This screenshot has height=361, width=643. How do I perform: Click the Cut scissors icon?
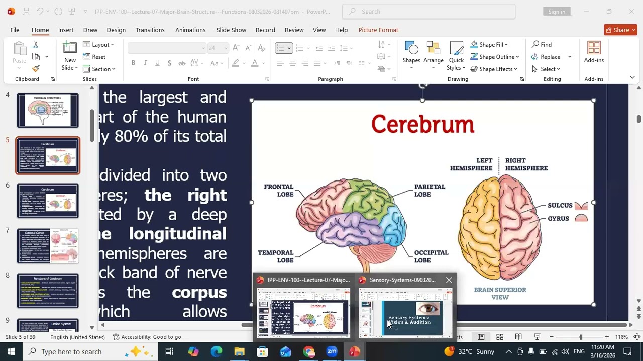point(36,45)
